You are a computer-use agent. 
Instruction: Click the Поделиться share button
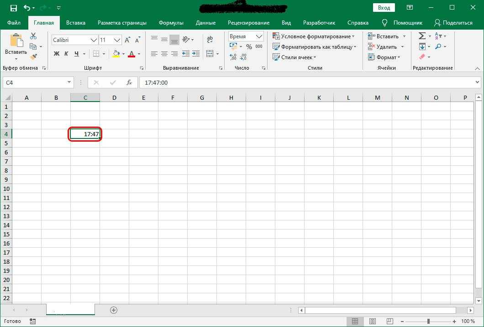pyautogui.click(x=453, y=23)
